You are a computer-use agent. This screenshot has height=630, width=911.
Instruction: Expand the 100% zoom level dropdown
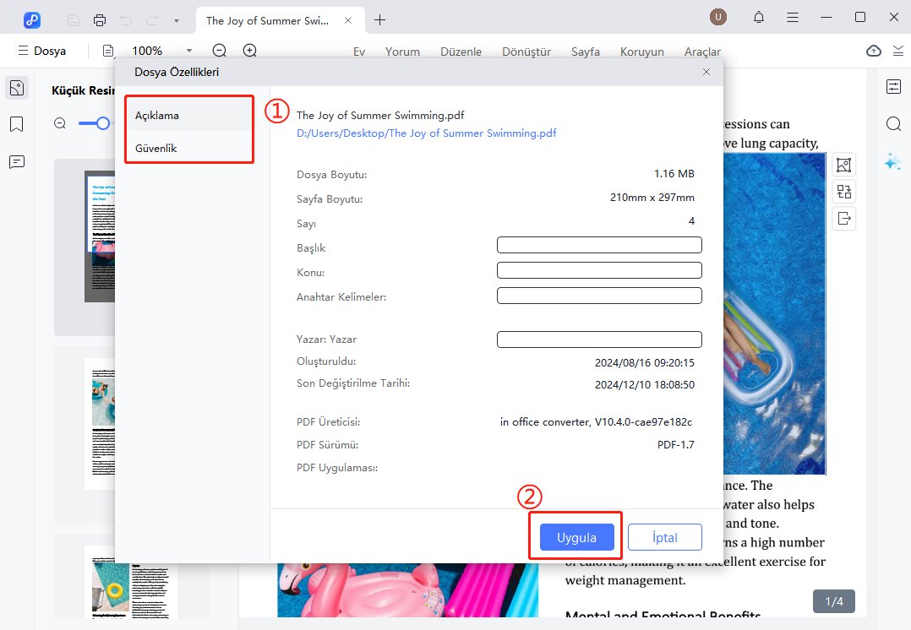click(189, 51)
